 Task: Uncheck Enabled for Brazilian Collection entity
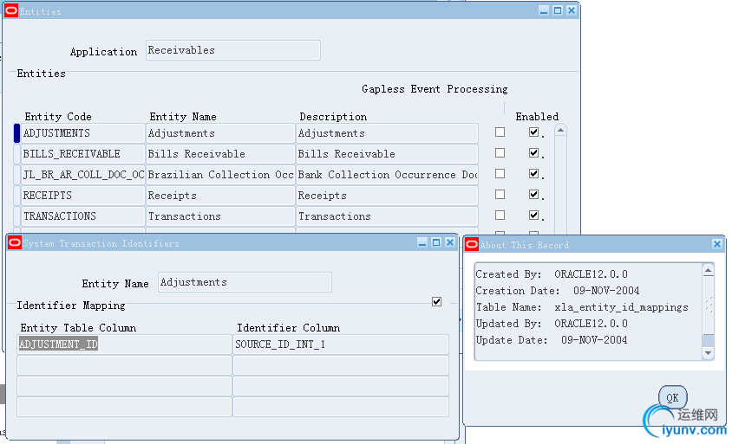[x=534, y=174]
